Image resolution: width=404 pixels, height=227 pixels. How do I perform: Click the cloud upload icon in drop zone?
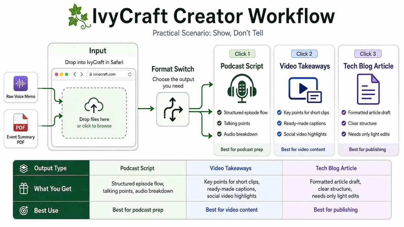click(x=94, y=106)
